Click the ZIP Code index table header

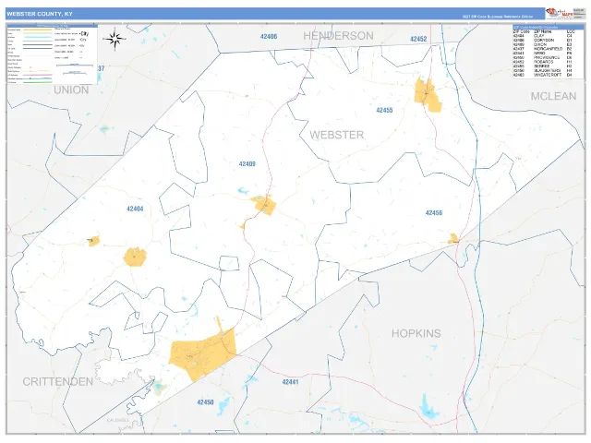point(548,27)
